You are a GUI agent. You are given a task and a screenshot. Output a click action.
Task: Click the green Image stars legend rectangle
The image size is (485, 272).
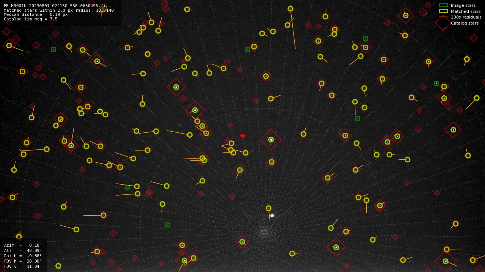coord(443,5)
